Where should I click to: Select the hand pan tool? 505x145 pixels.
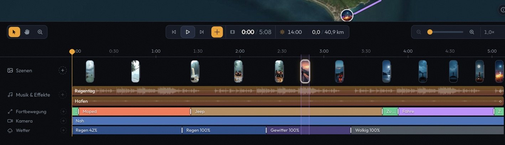(x=27, y=32)
